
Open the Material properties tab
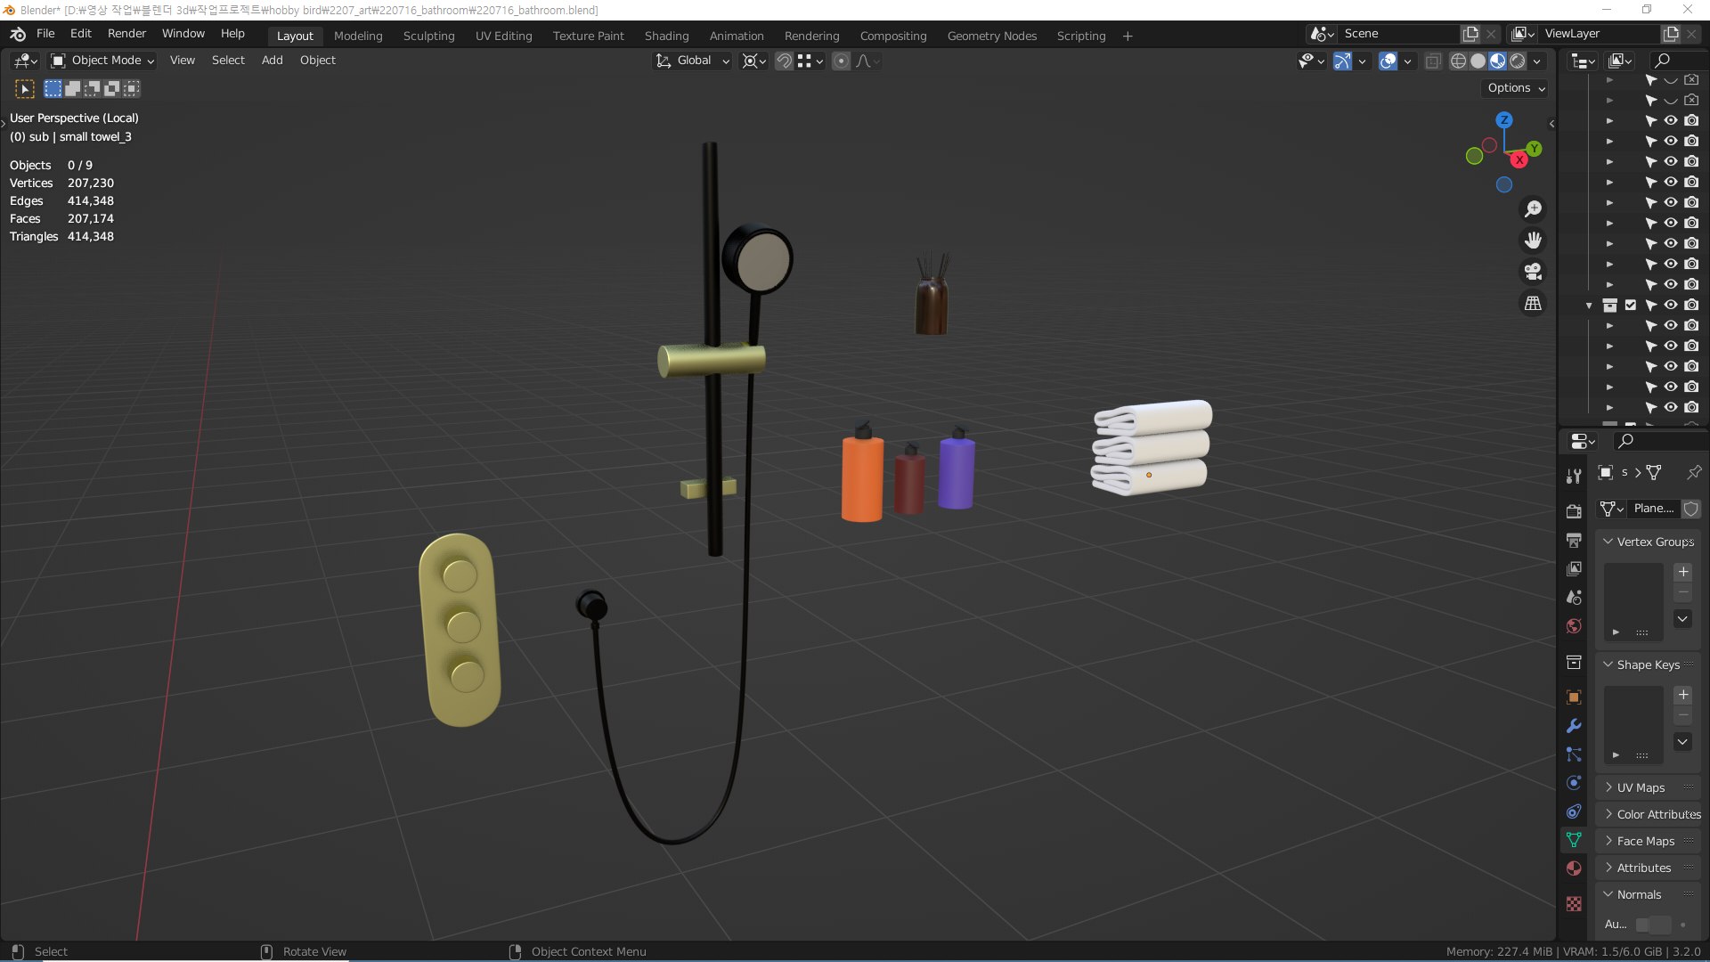tap(1574, 868)
